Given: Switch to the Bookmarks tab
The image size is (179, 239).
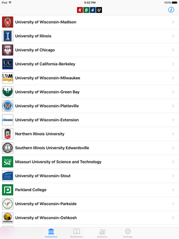Looking at the screenshot, I should pos(77,233).
